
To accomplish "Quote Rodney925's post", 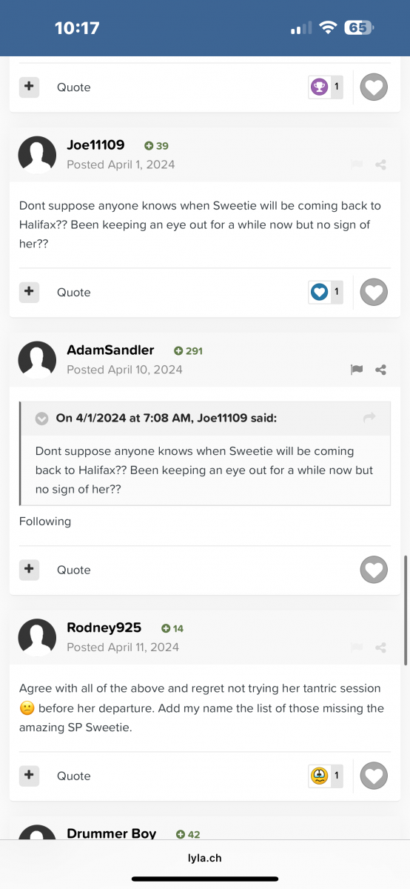I will pyautogui.click(x=74, y=776).
